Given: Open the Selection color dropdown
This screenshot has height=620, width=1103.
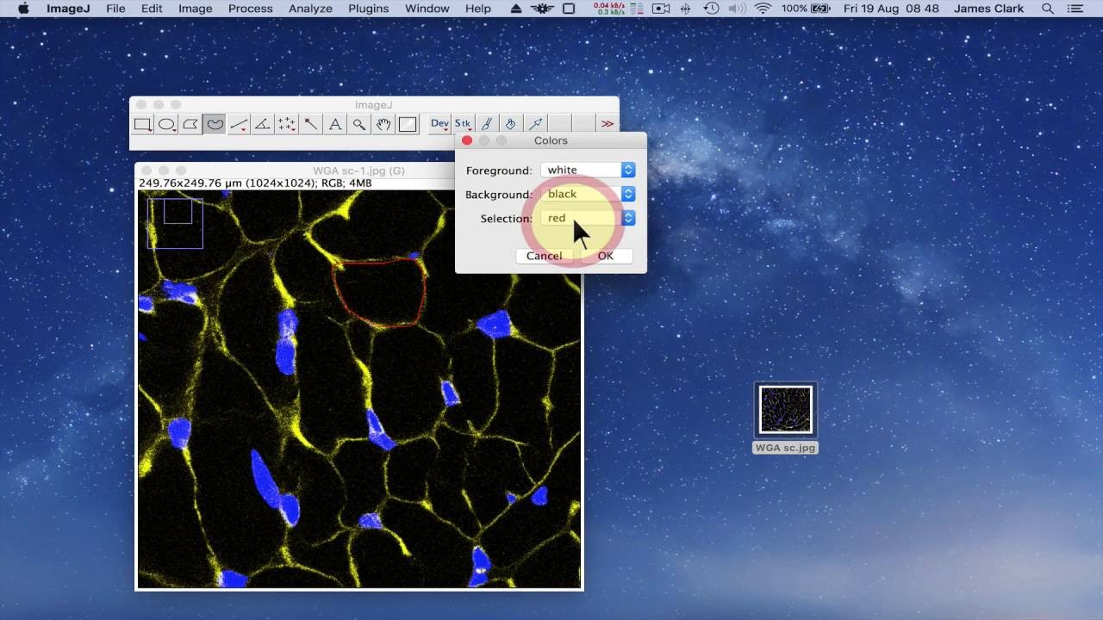Looking at the screenshot, I should (x=588, y=218).
